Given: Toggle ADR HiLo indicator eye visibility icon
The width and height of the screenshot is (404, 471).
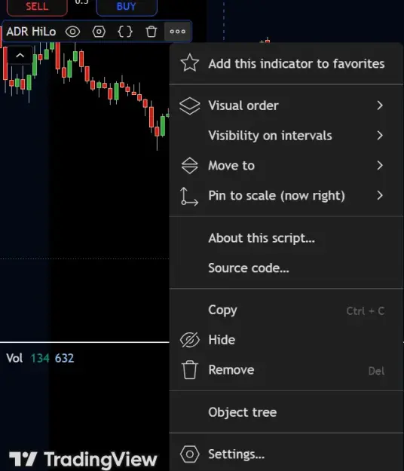Looking at the screenshot, I should [72, 32].
